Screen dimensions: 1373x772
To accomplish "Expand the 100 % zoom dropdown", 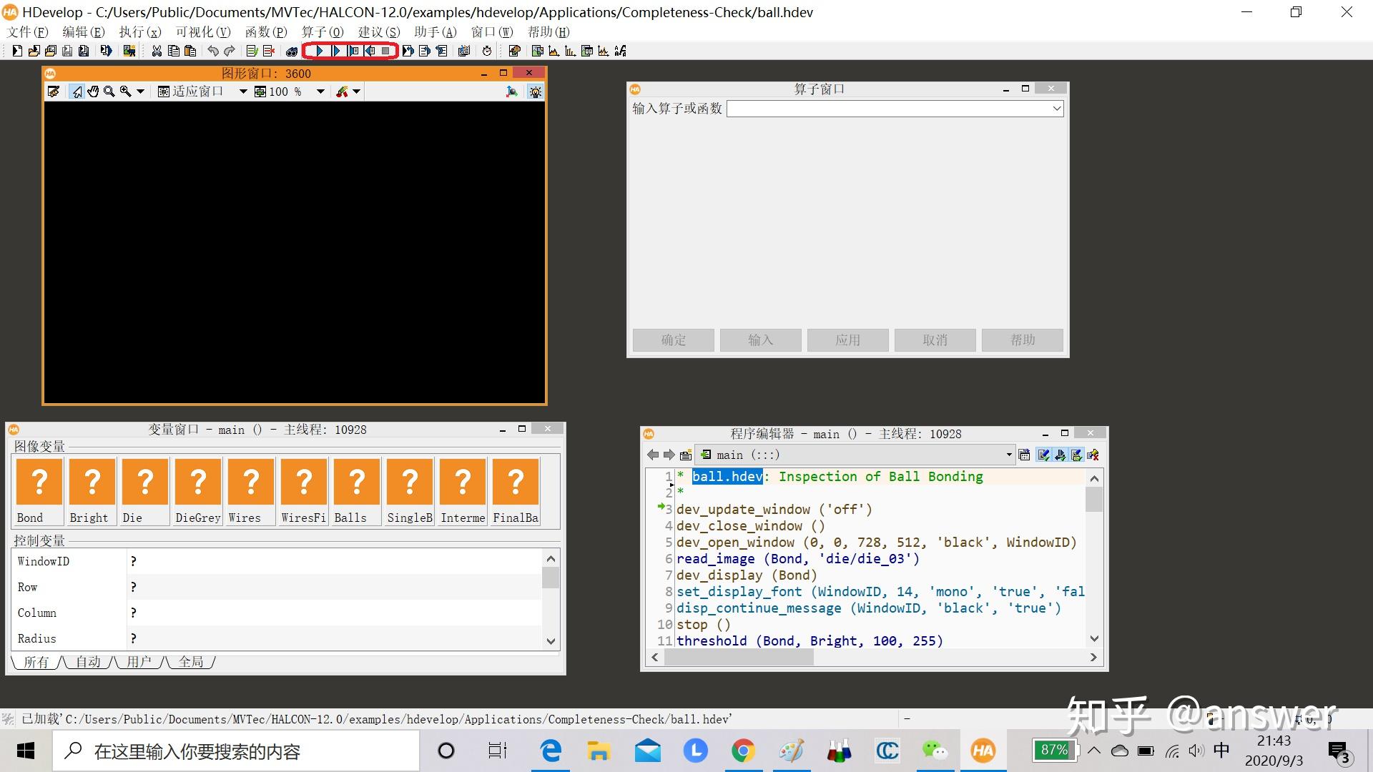I will tap(320, 91).
